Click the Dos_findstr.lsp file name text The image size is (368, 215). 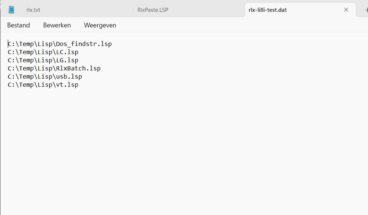[x=84, y=44]
